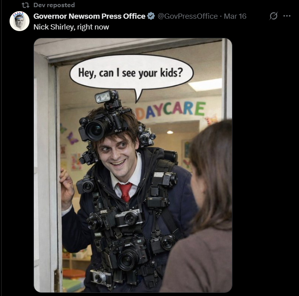Open the Governor Newsom Press Office avatar

20,21
